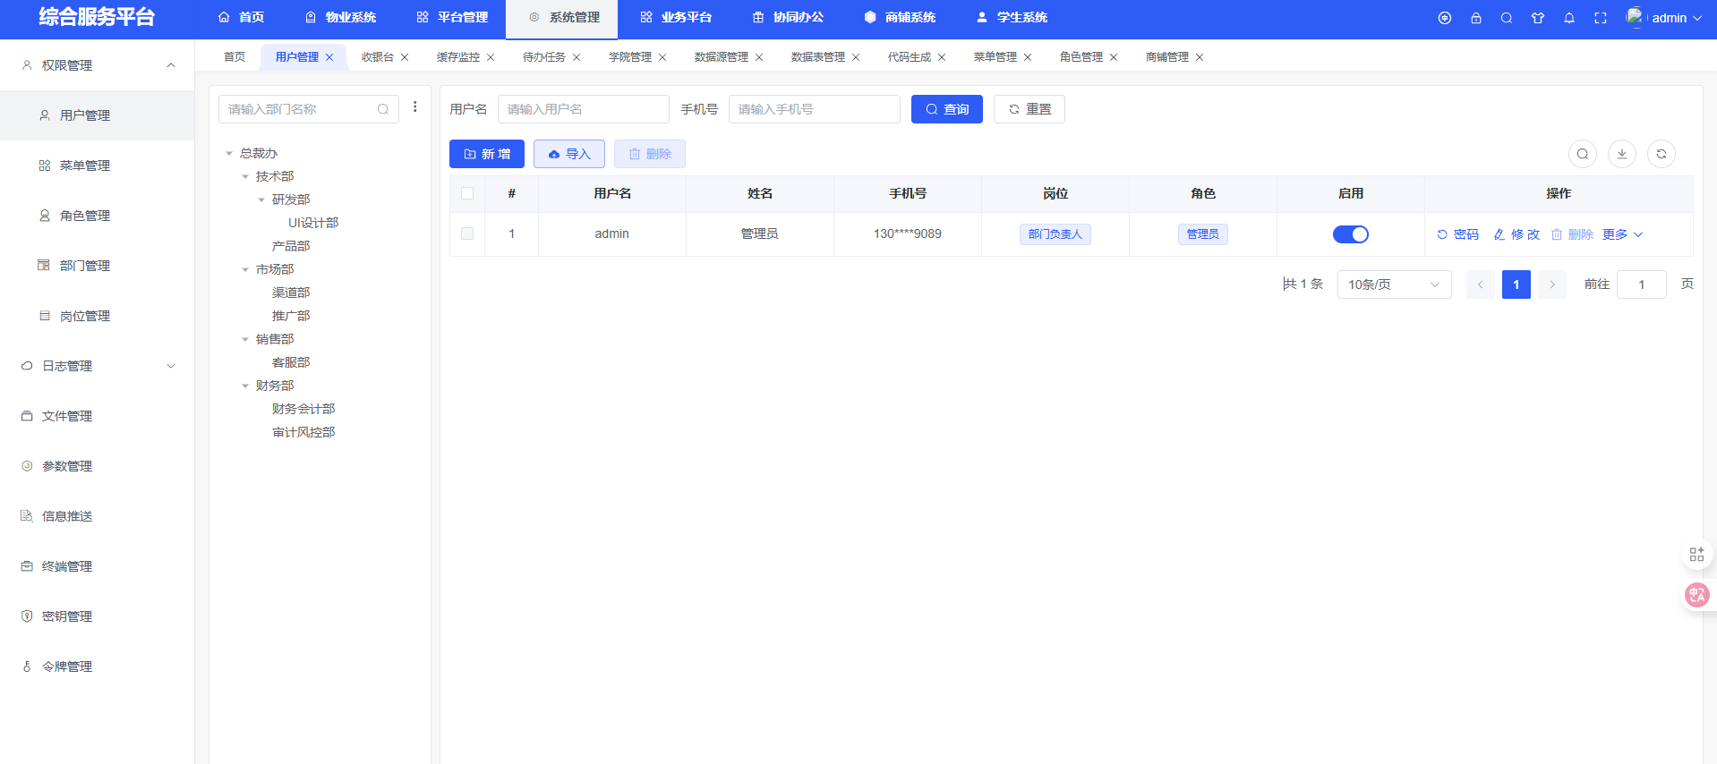
Task: Open the notification bell icon
Action: coord(1568,18)
